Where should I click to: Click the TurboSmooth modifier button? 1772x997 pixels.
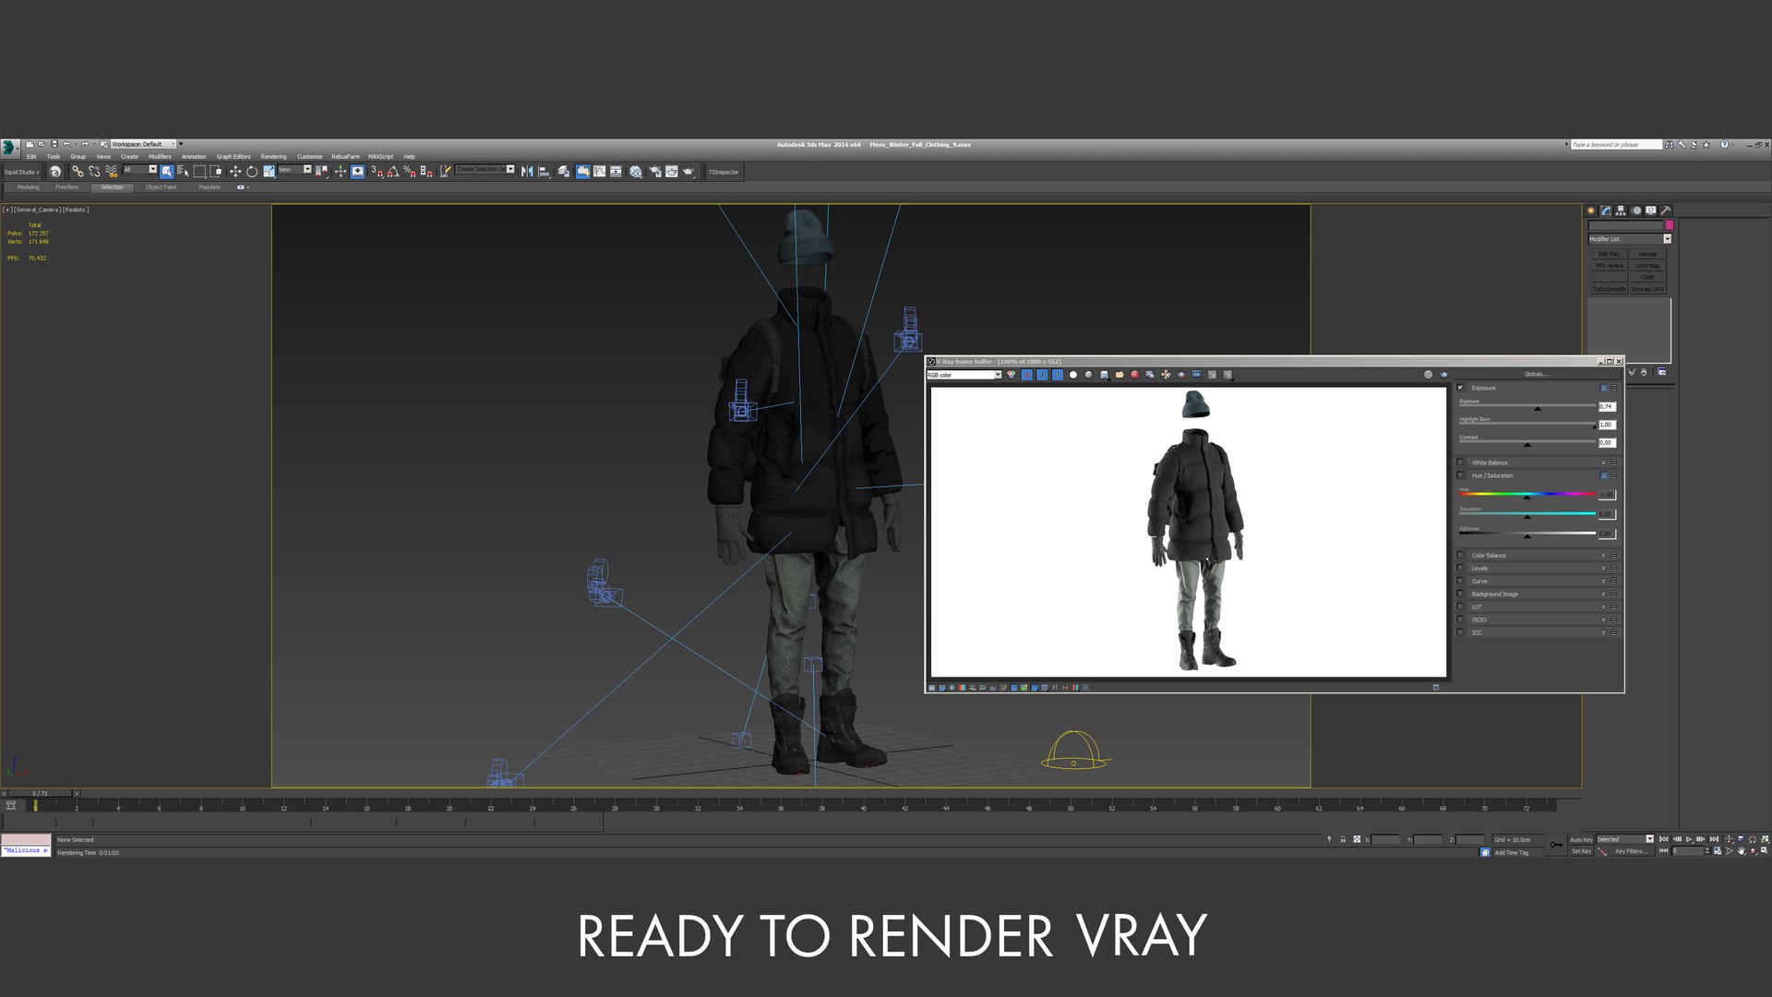(x=1609, y=289)
